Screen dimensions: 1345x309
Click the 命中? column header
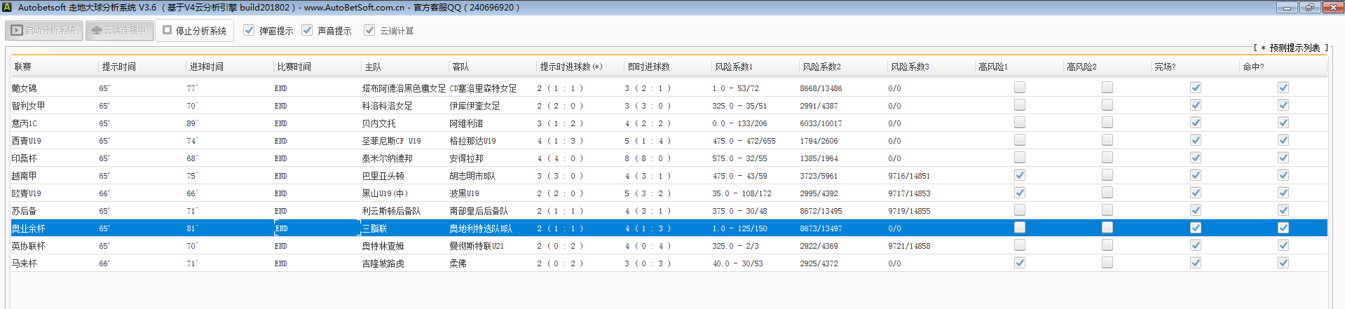pyautogui.click(x=1253, y=67)
